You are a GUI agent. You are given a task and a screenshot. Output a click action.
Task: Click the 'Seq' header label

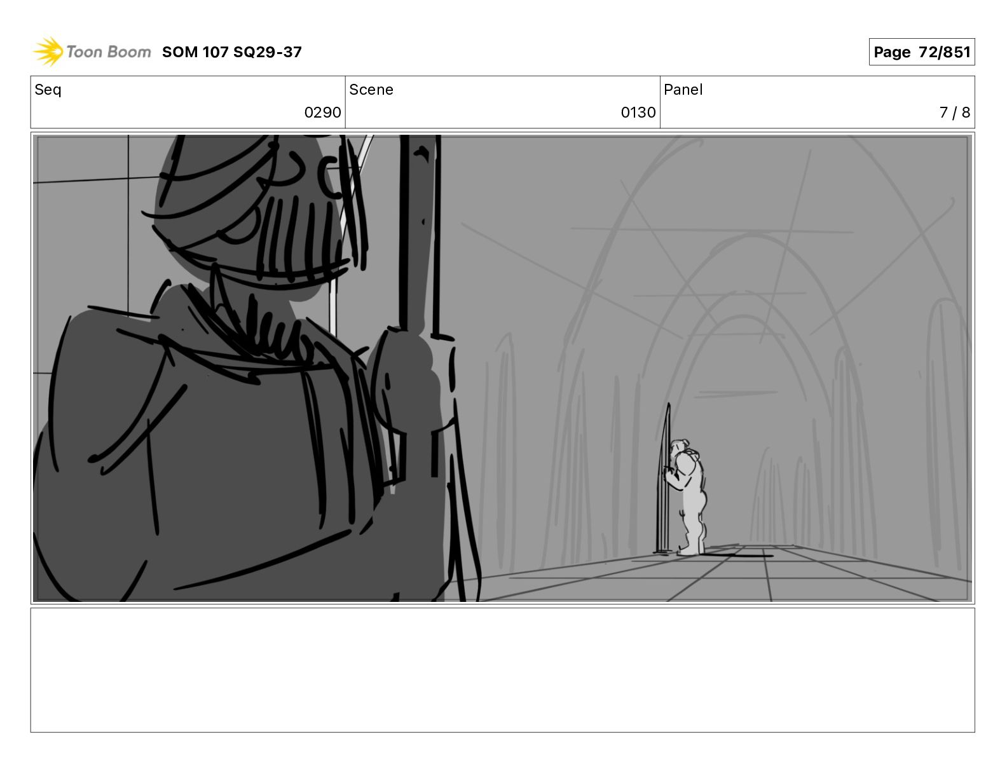(48, 90)
